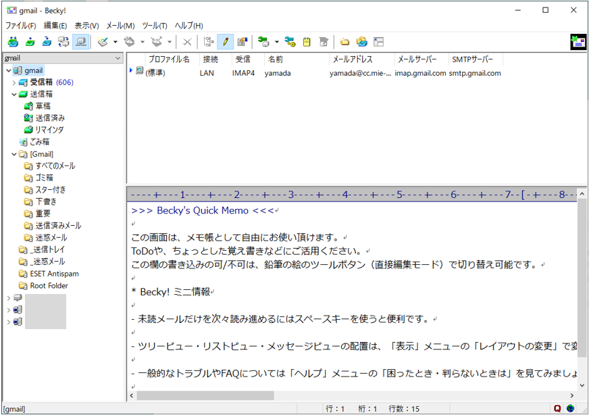Screen dimensions: 589x415
Task: Click the single yellow folder toolbar icon
Action: [345, 42]
